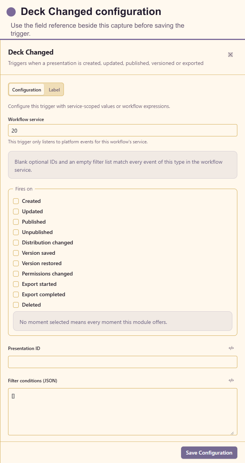Image resolution: width=245 pixels, height=463 pixels.
Task: Tick the Published checkbox
Action: pyautogui.click(x=16, y=222)
